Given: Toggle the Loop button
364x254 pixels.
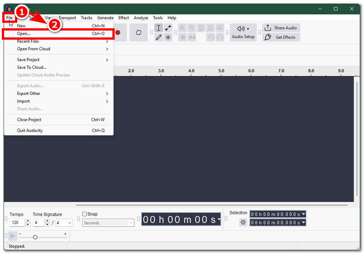Looking at the screenshot, I should [139, 32].
